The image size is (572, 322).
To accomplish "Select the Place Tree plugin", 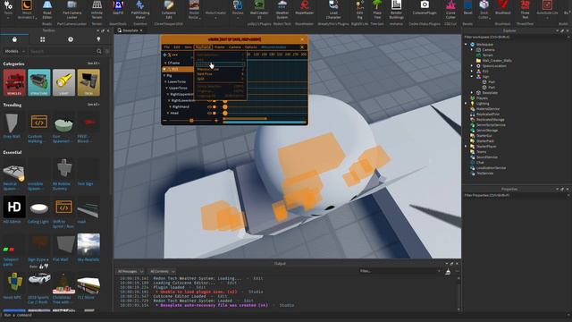I will pyautogui.click(x=377, y=9).
